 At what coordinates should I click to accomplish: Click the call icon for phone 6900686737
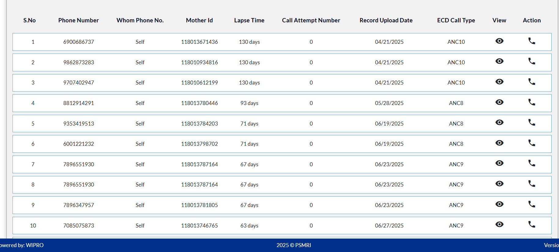531,41
